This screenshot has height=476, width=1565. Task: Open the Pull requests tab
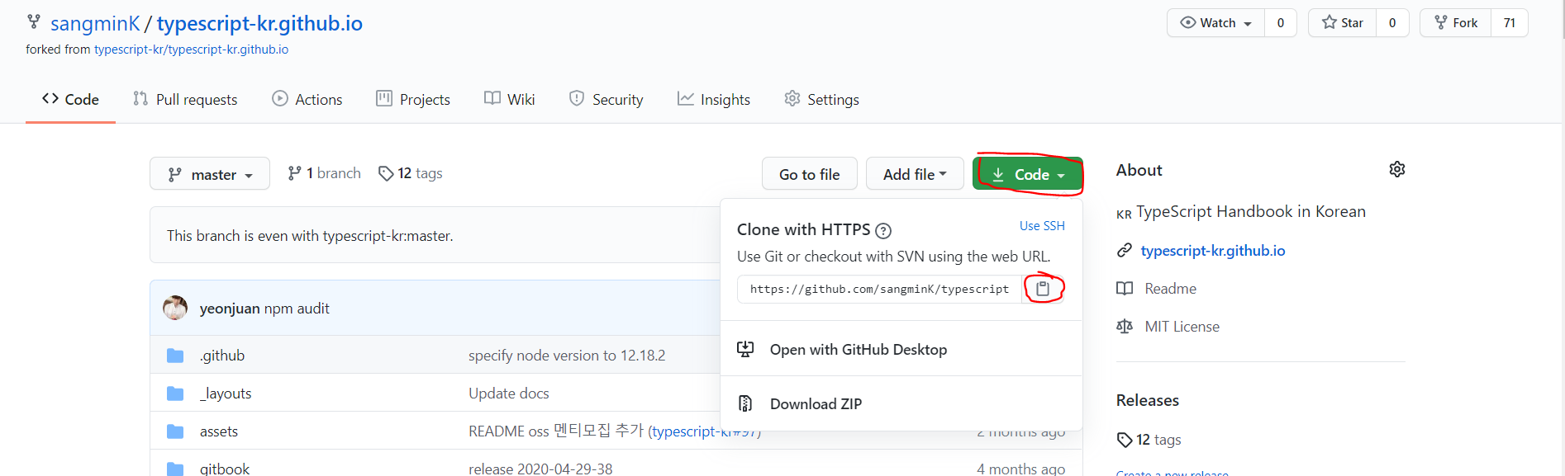185,99
